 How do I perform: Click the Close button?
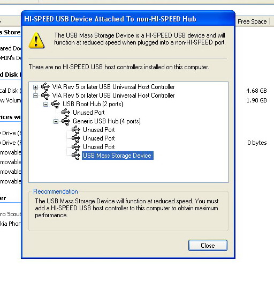pos(208,245)
